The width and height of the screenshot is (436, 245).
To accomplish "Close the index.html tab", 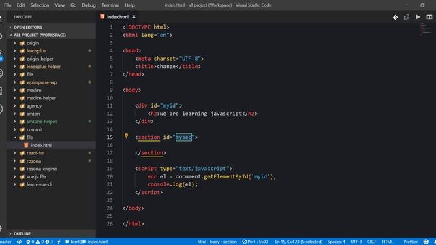I will (134, 17).
